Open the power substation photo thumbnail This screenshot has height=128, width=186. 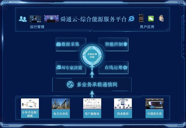[x=61, y=104]
